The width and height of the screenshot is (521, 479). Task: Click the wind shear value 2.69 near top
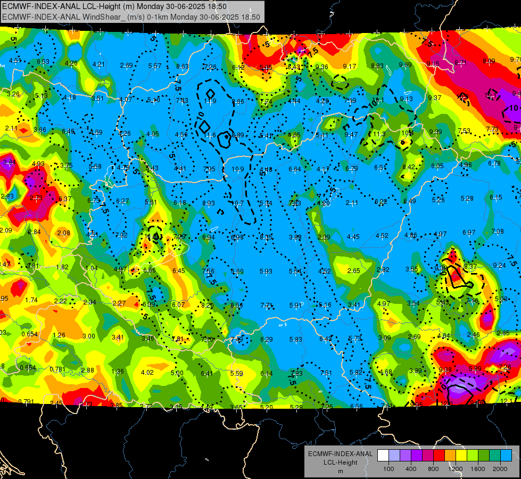coord(127,65)
